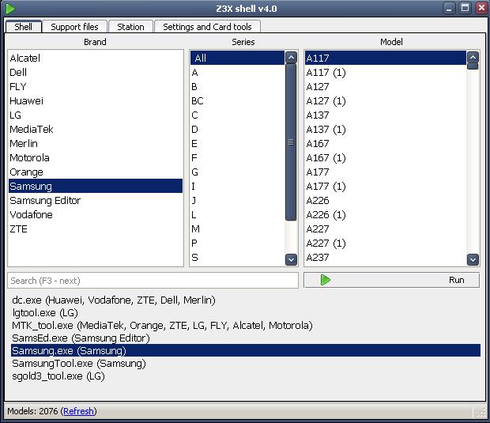
Task: Click the Search (F3 - next) field
Action: tap(153, 281)
